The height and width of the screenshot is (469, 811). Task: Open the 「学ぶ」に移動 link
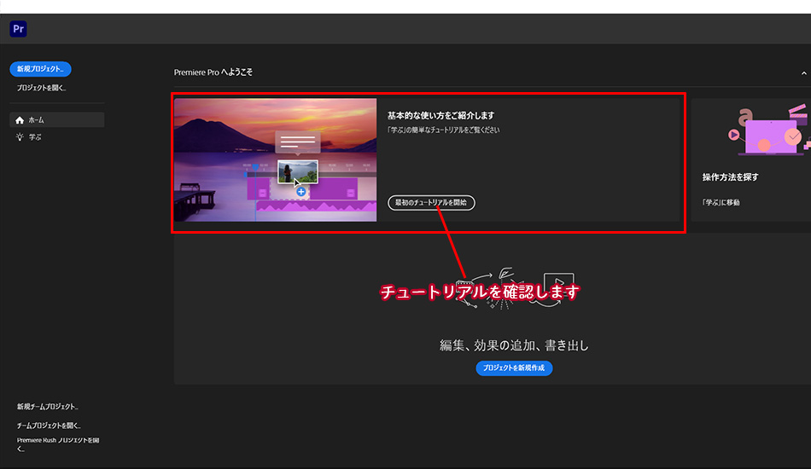pos(721,202)
